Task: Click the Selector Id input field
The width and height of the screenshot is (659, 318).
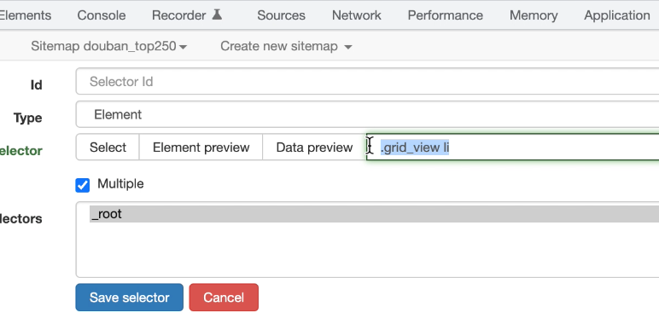Action: [367, 81]
